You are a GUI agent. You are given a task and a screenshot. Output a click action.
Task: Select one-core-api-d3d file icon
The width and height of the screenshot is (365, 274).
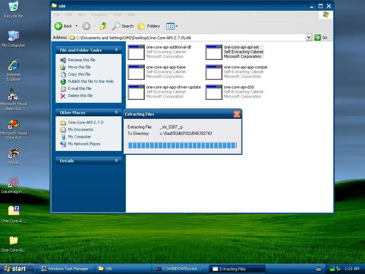coord(214,92)
